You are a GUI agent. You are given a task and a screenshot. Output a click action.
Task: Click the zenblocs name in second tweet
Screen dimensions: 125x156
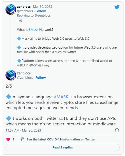pos(24,73)
